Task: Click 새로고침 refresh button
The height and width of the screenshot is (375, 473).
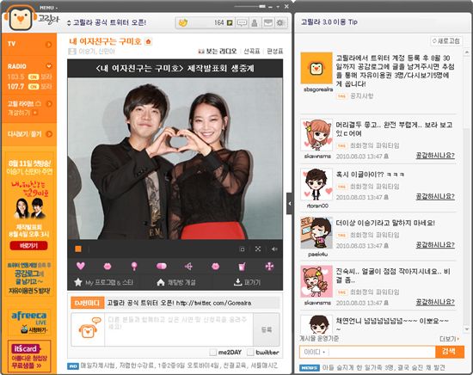Action: (445, 40)
